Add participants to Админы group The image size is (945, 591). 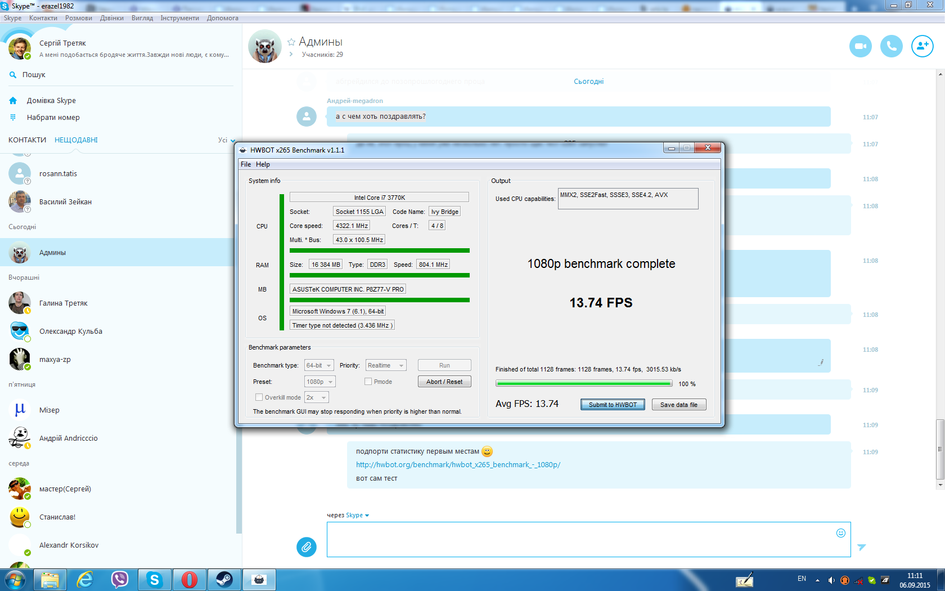[x=922, y=46]
